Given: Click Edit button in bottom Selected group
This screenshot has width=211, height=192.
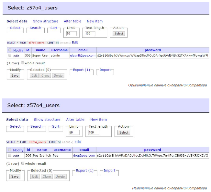Looking at the screenshot, I should (35, 176).
